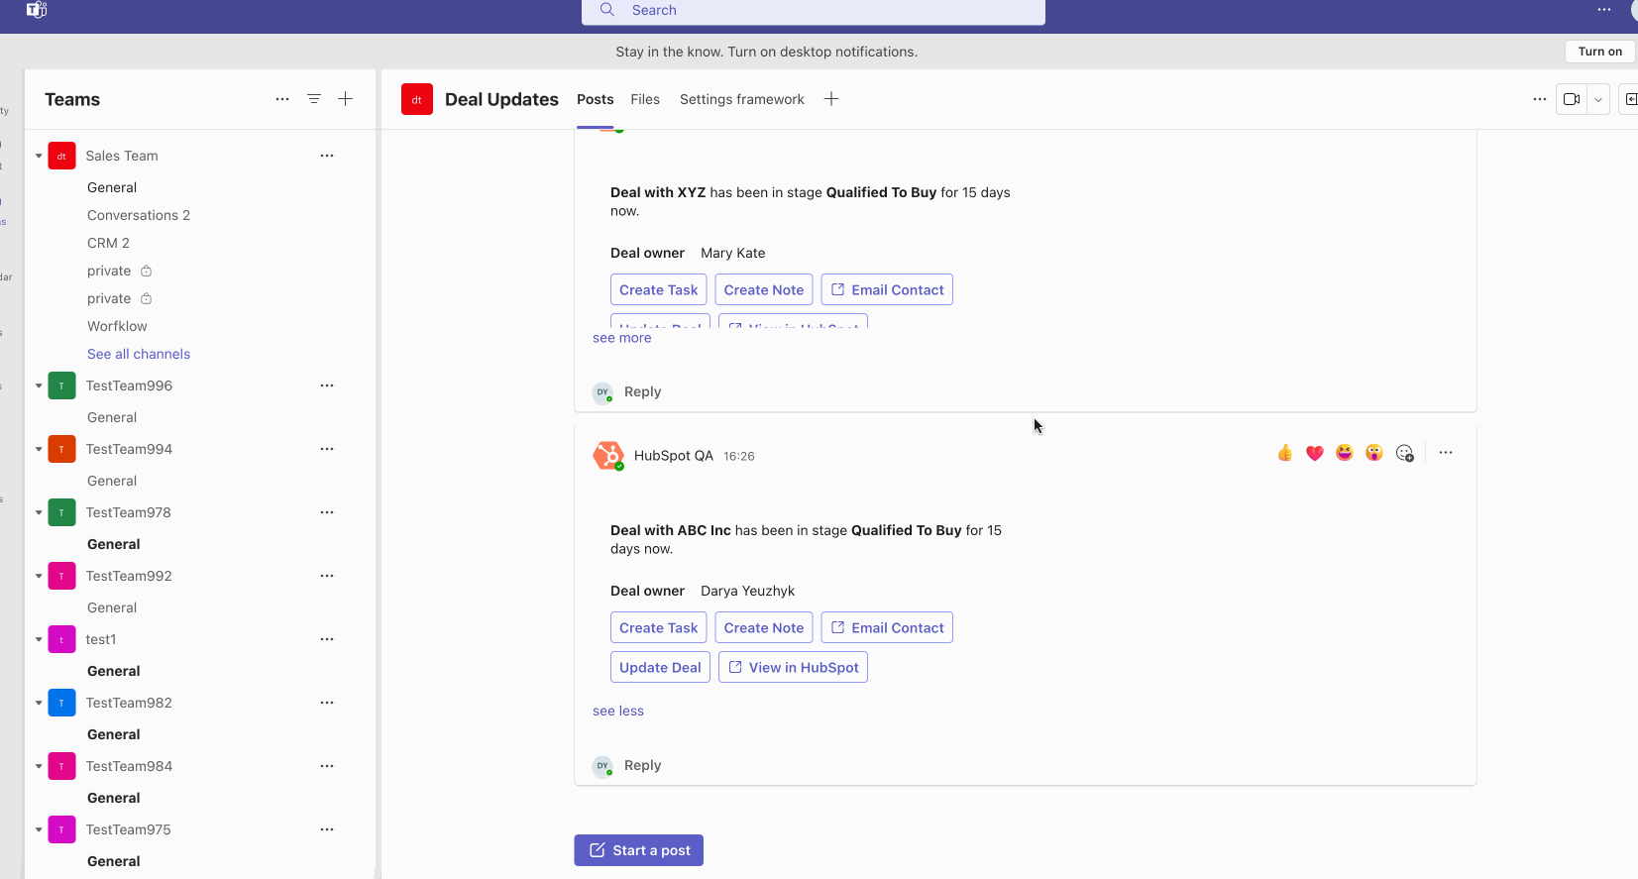Click the HubSpot QA avatar icon

tap(608, 456)
